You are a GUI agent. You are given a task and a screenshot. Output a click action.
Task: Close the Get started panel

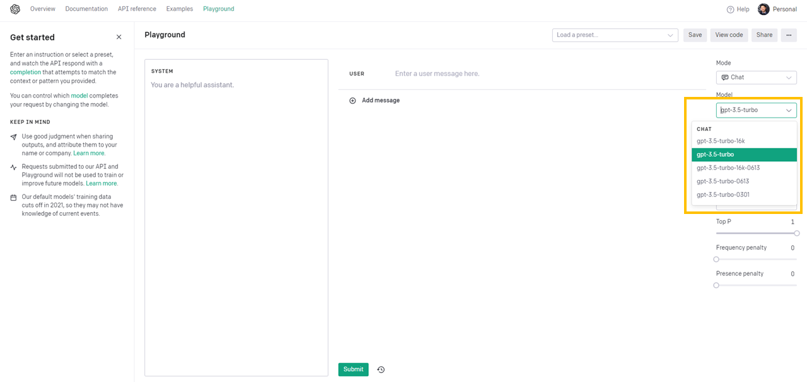119,37
